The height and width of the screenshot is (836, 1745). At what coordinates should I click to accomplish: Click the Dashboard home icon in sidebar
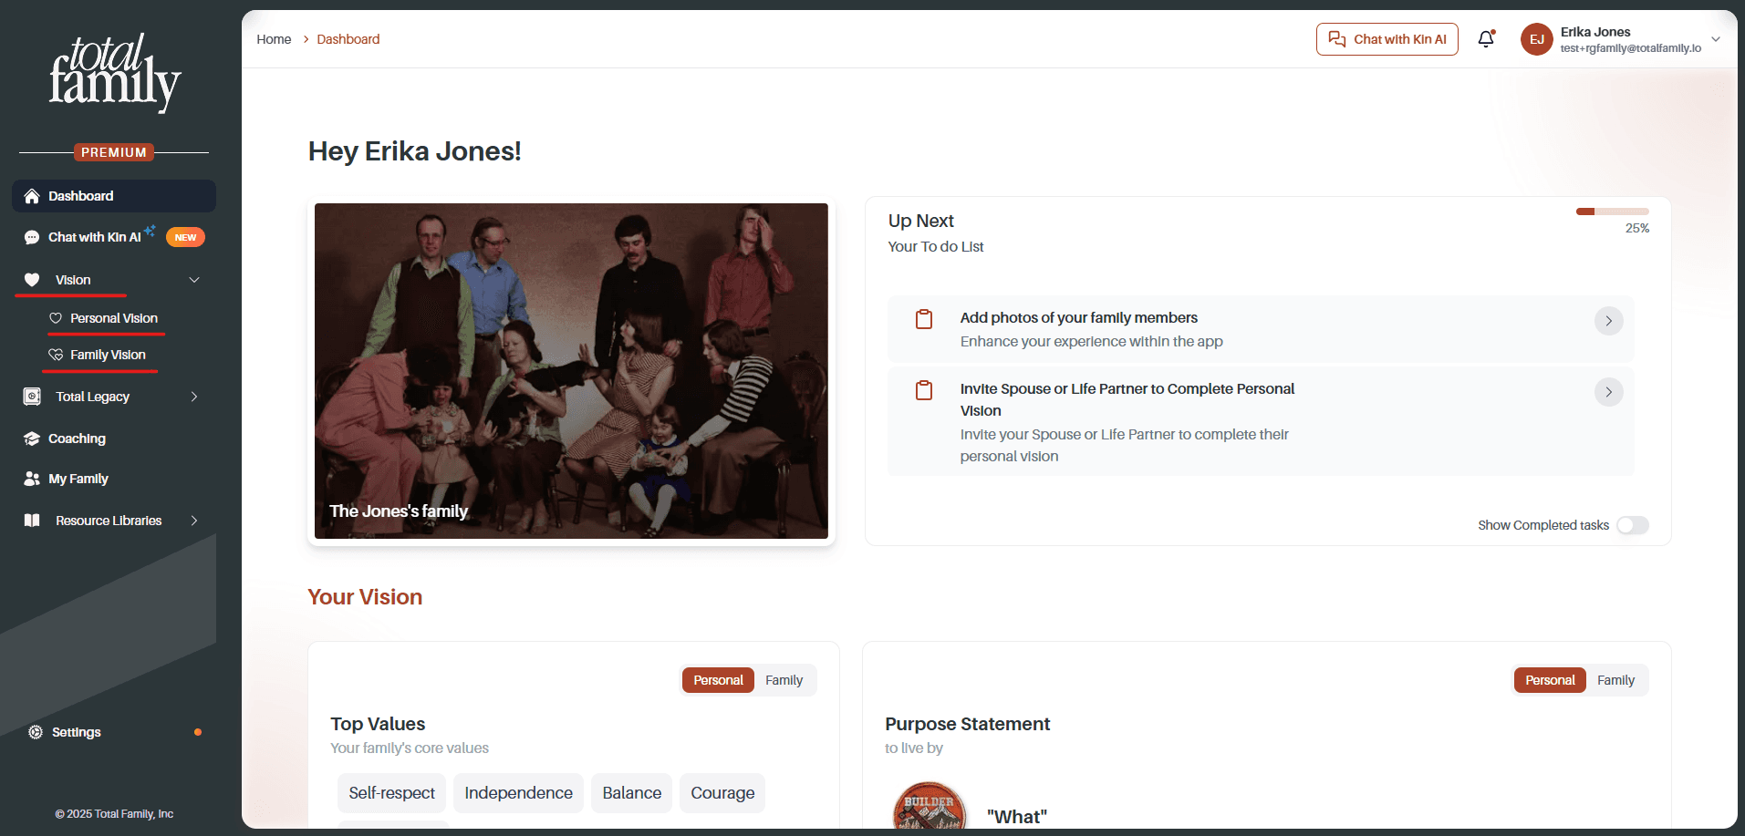point(32,196)
